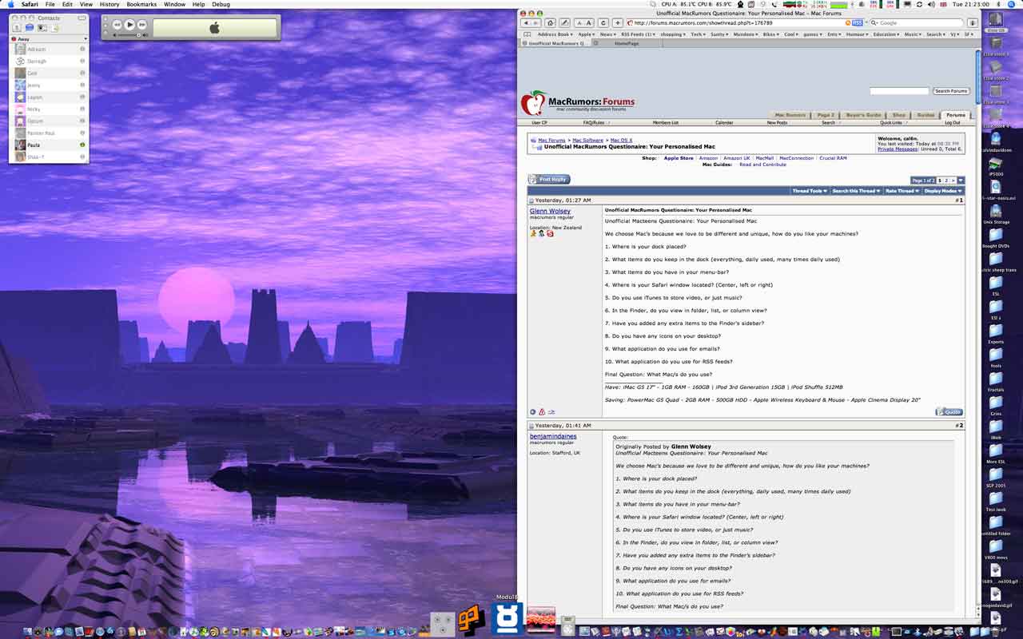This screenshot has width=1023, height=639.
Task: Select contact Paula in the Contacts list
Action: 50,145
